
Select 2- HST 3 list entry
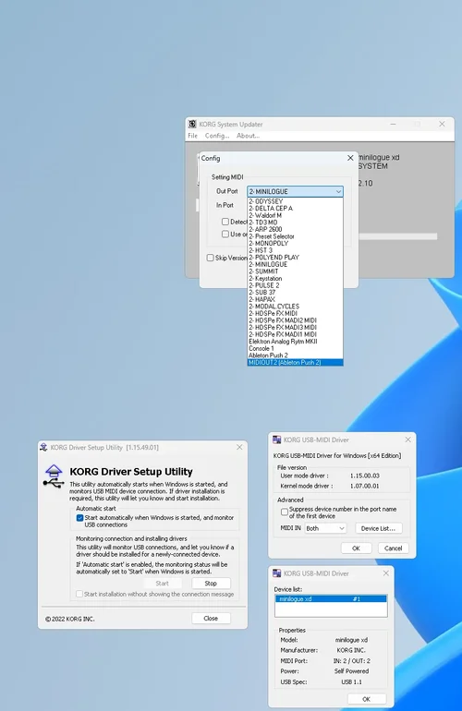pyautogui.click(x=295, y=250)
